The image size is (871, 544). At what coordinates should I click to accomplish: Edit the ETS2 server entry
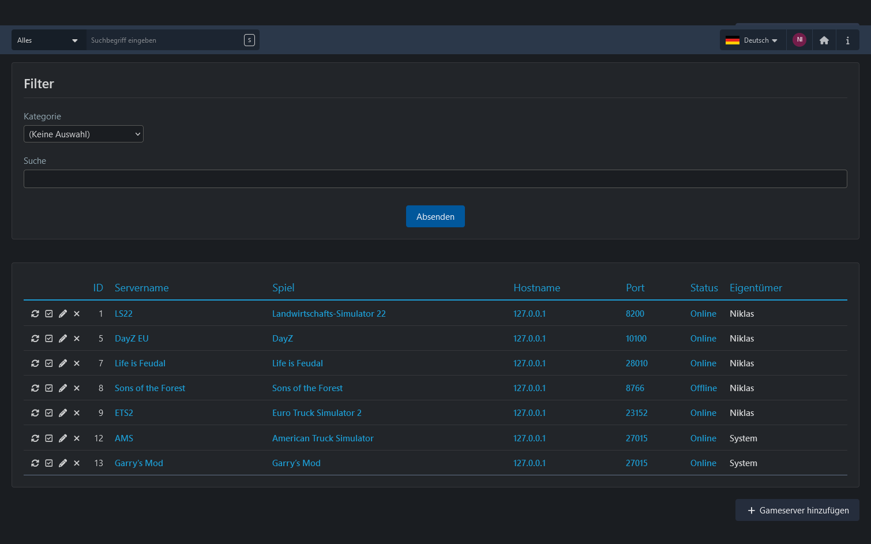click(63, 413)
